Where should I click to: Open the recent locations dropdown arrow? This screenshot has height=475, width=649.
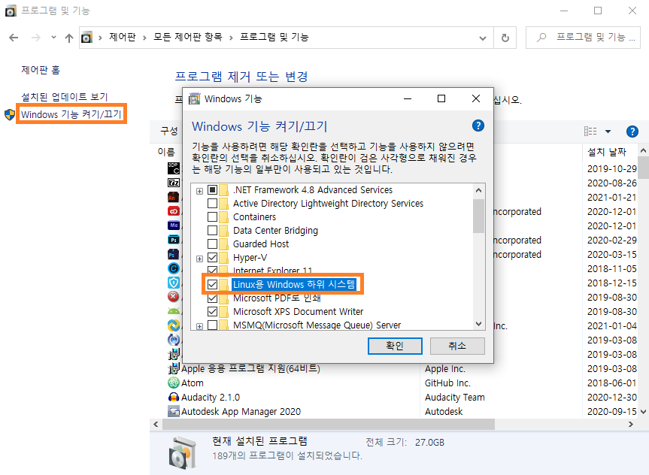pyautogui.click(x=53, y=38)
